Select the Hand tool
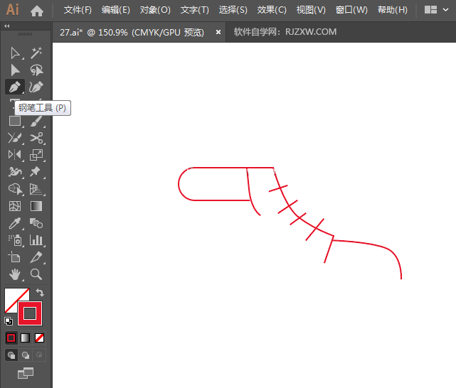This screenshot has height=388, width=456. pyautogui.click(x=15, y=274)
